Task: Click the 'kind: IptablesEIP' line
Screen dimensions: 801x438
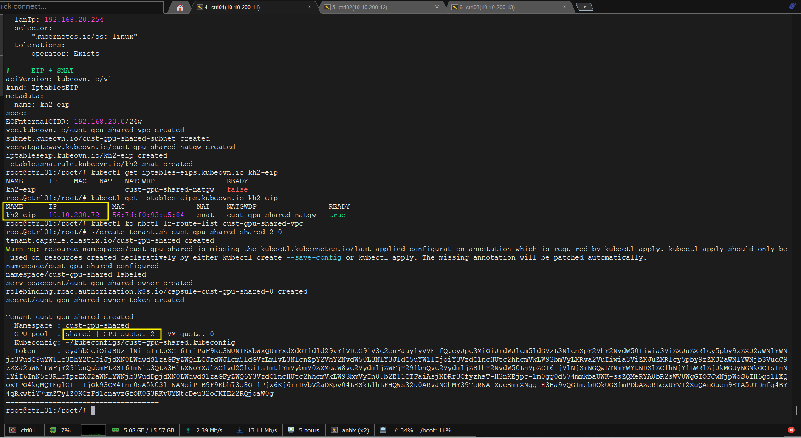Action: 42,88
